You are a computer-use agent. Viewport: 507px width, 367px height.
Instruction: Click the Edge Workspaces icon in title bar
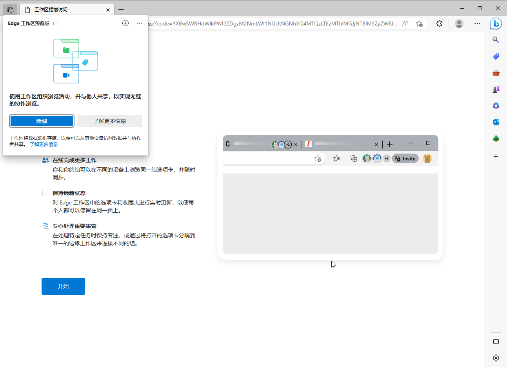10,9
